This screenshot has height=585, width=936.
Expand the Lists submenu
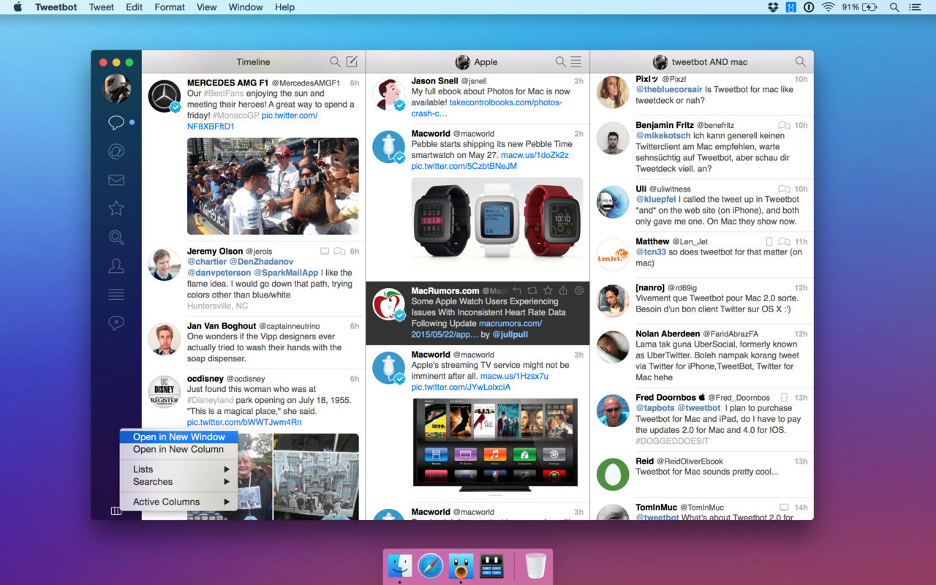coord(179,469)
